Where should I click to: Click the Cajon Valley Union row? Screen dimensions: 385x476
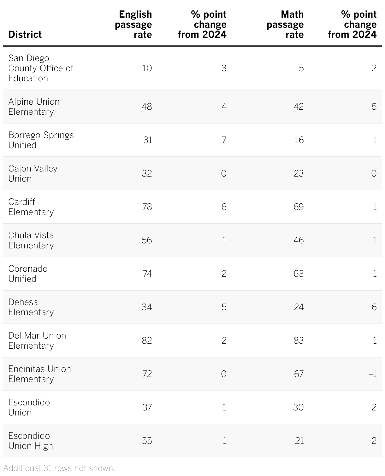(33, 173)
